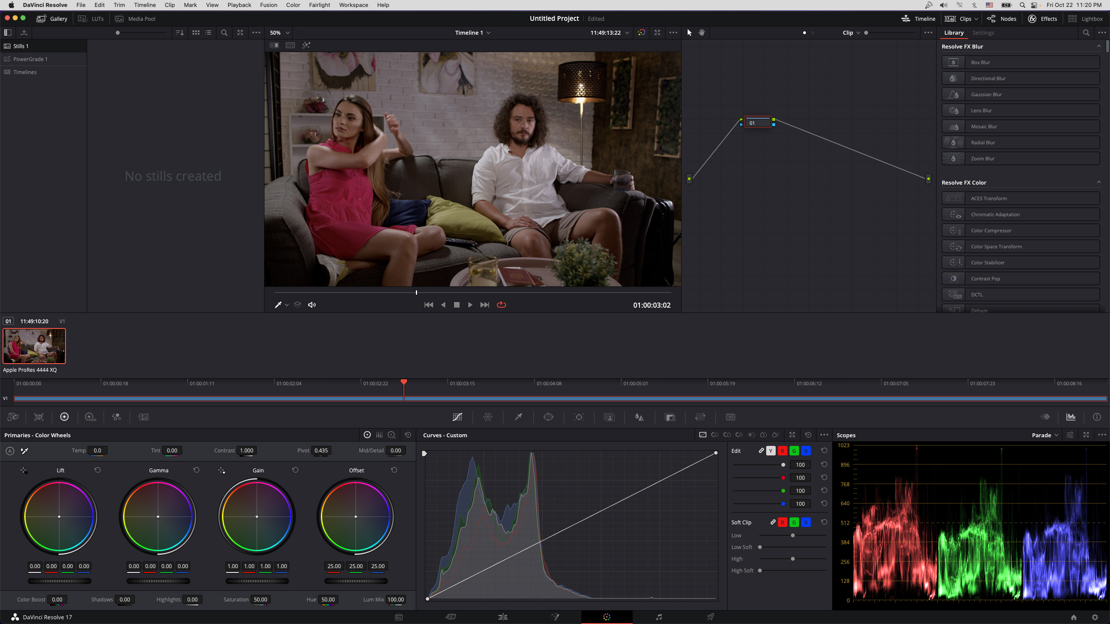Image resolution: width=1110 pixels, height=624 pixels.
Task: Toggle the Nodes panel button
Action: click(1002, 19)
